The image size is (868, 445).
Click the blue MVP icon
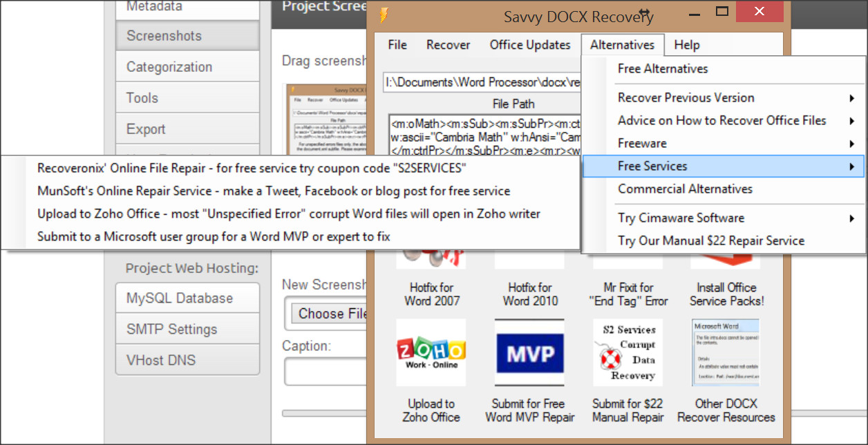(x=529, y=352)
